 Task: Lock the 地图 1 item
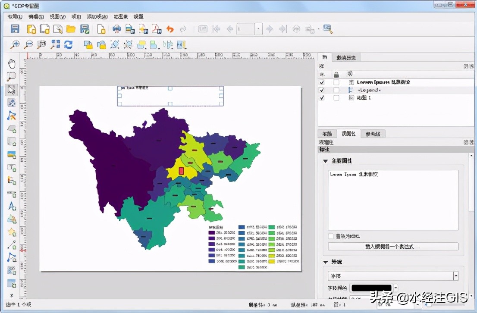coord(336,97)
